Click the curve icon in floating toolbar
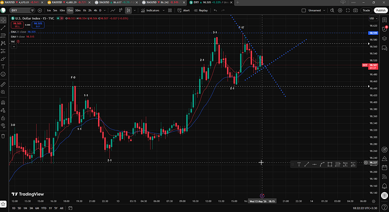389x212 pixels. pyautogui.click(x=322, y=164)
